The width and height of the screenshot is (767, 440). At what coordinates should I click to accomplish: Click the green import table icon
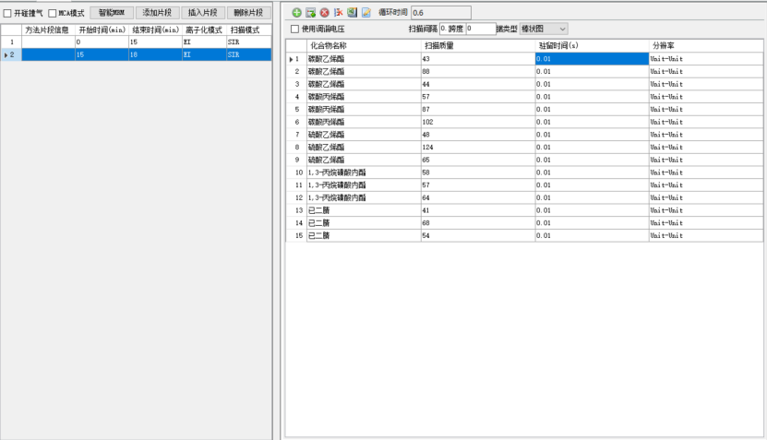pos(352,13)
